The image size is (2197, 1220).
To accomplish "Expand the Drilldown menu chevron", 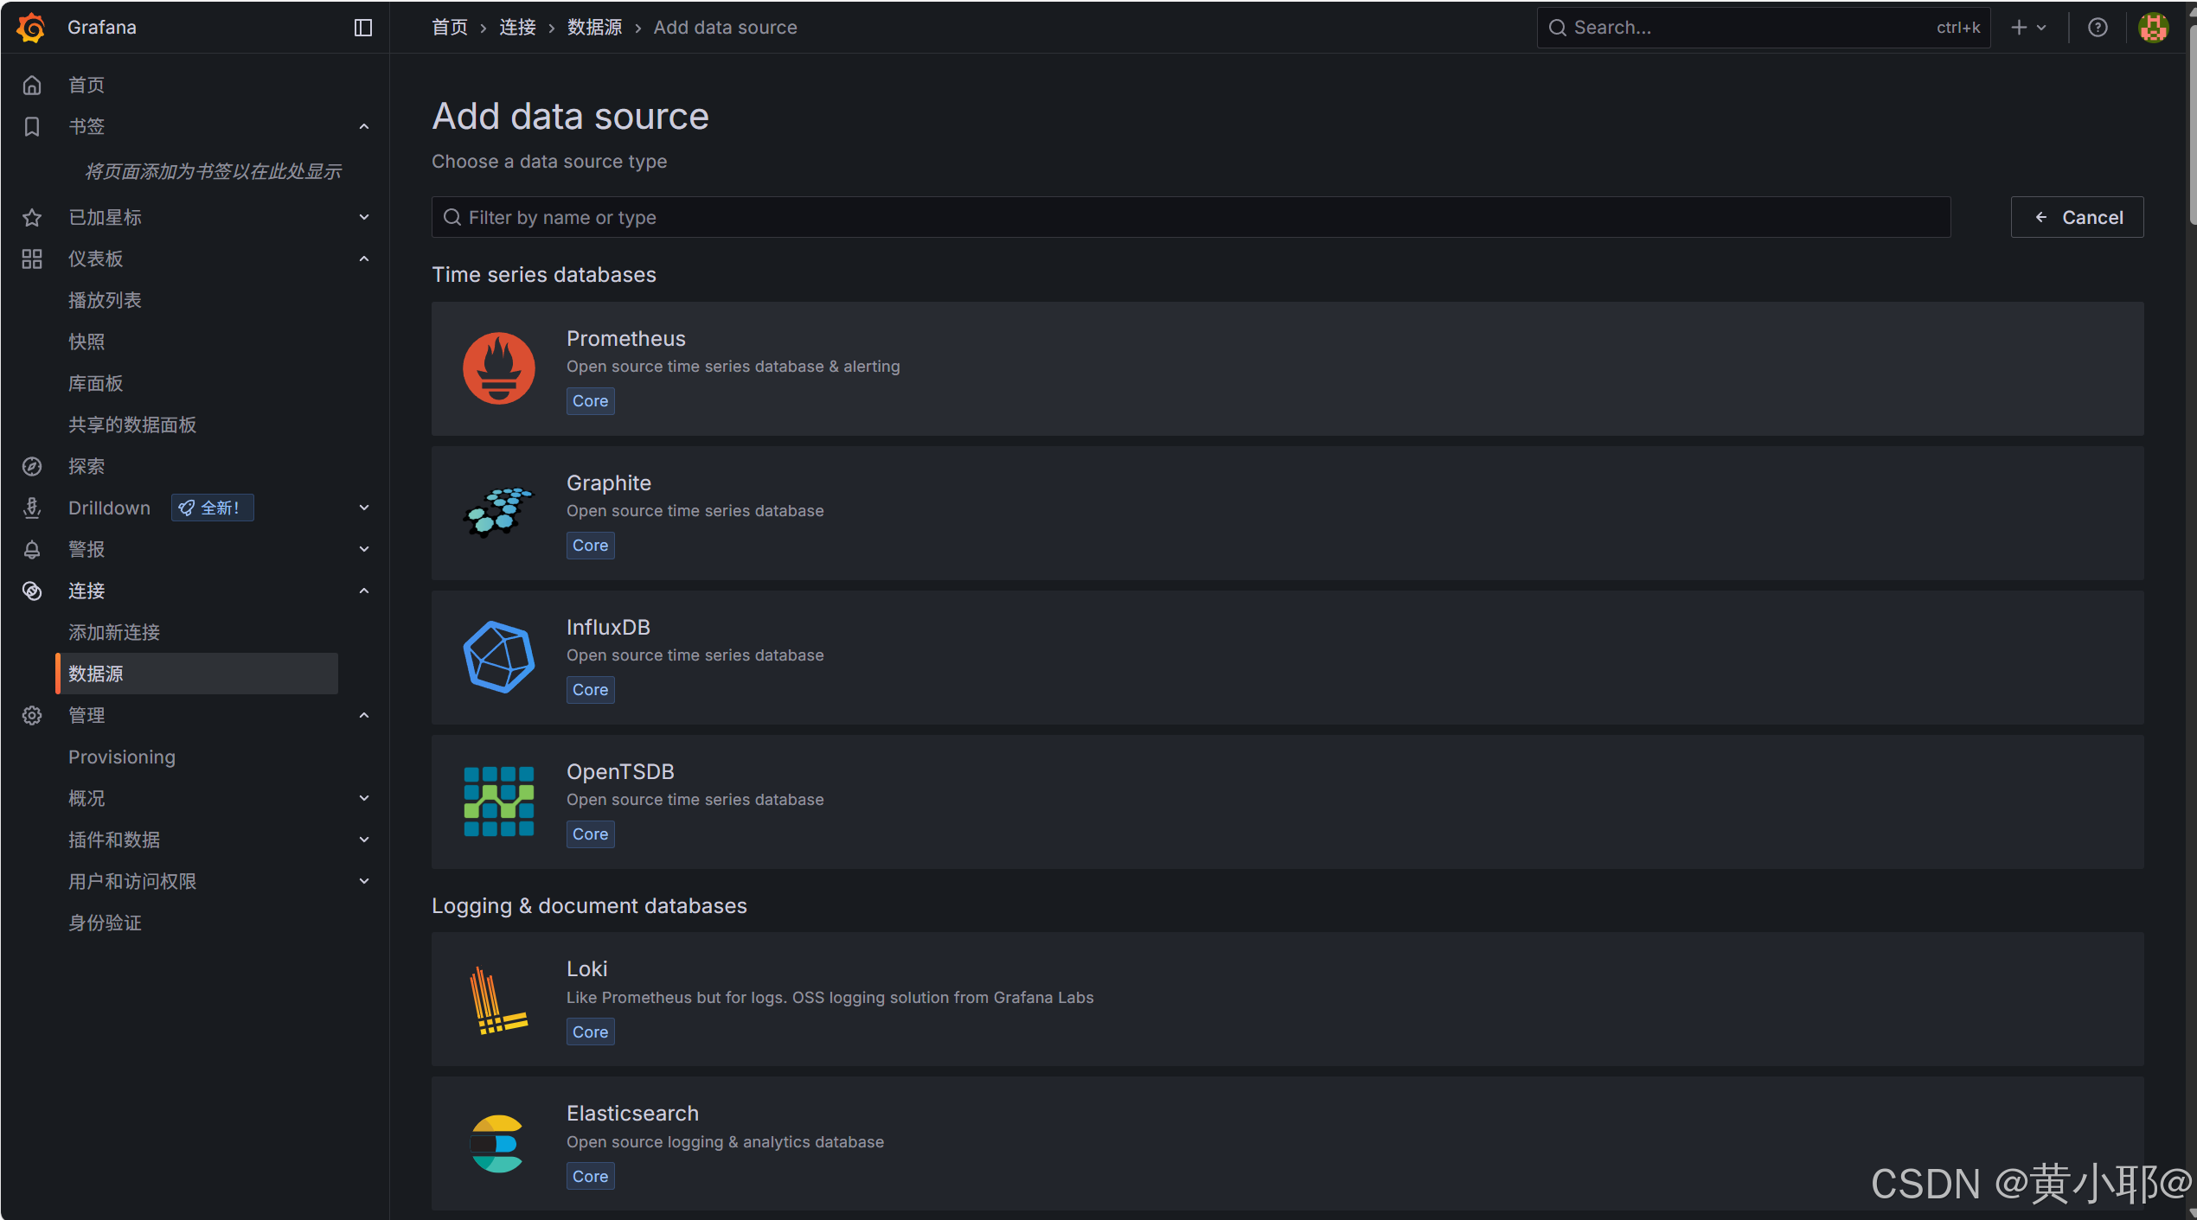I will pos(364,508).
